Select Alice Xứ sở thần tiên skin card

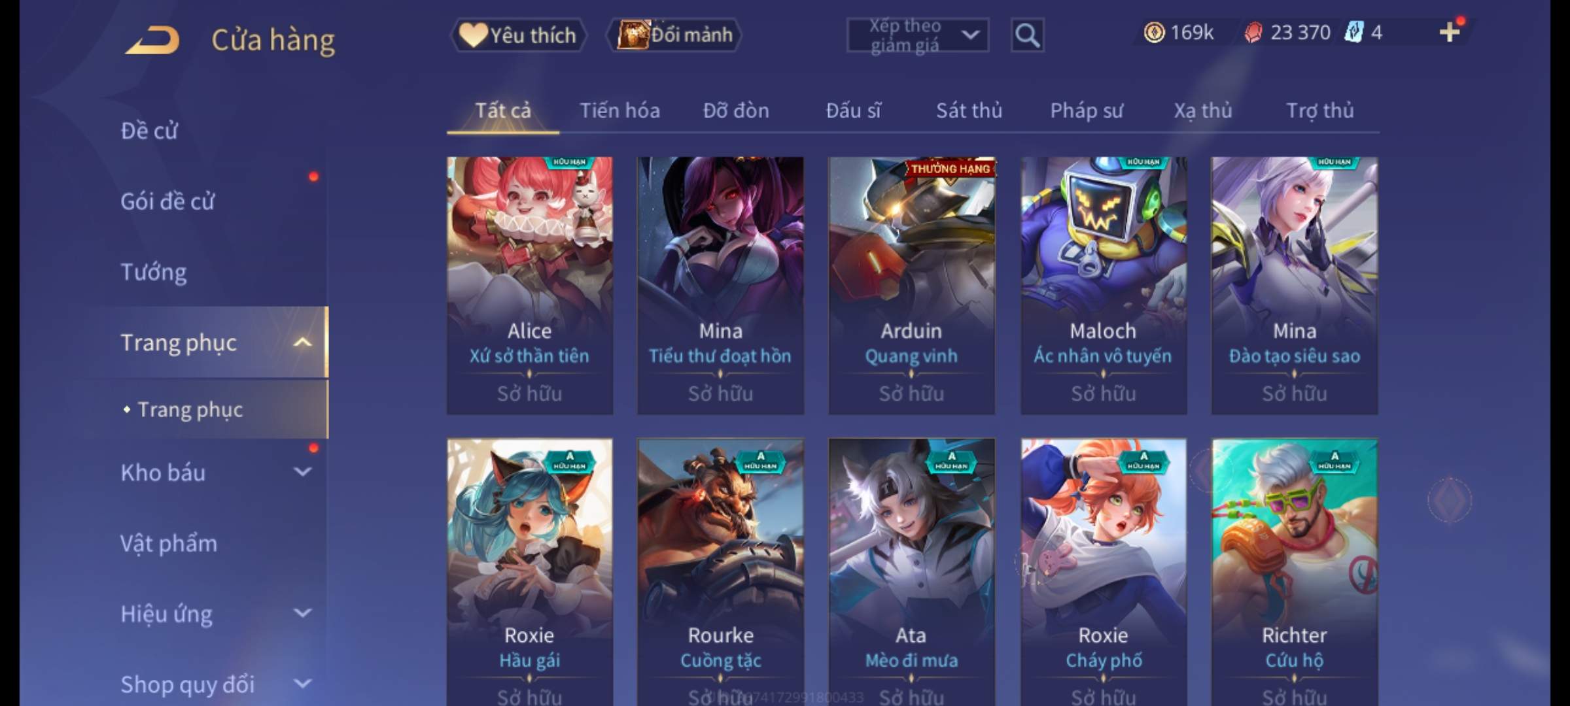pos(530,285)
